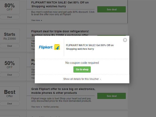The width and height of the screenshot is (156, 117).
Task: Select the 50% OFF discount badge
Action: pyautogui.click(x=10, y=65)
